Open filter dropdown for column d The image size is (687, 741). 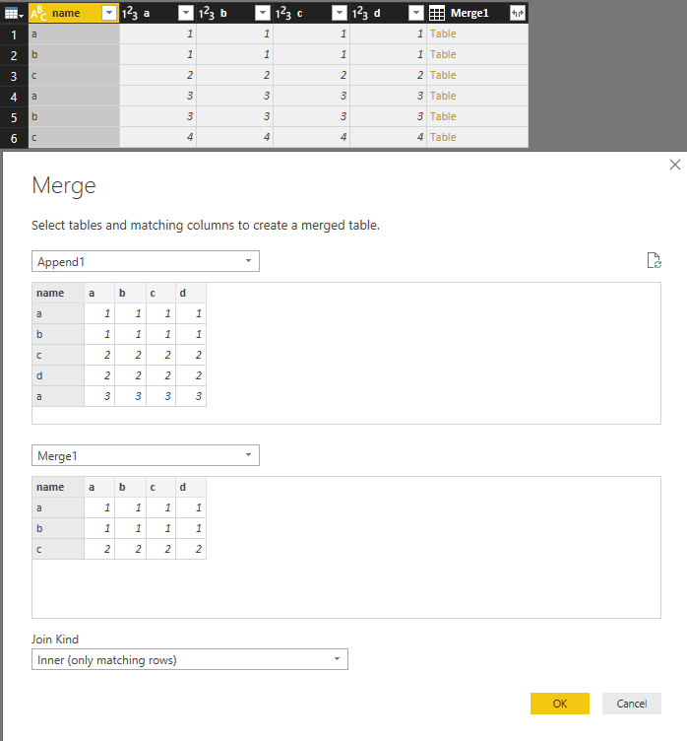[416, 13]
